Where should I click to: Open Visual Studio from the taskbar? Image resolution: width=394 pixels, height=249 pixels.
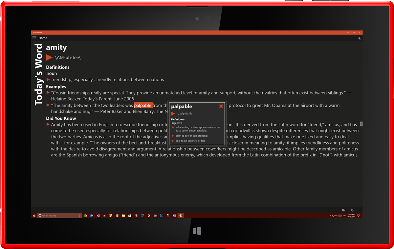[x=98, y=216]
